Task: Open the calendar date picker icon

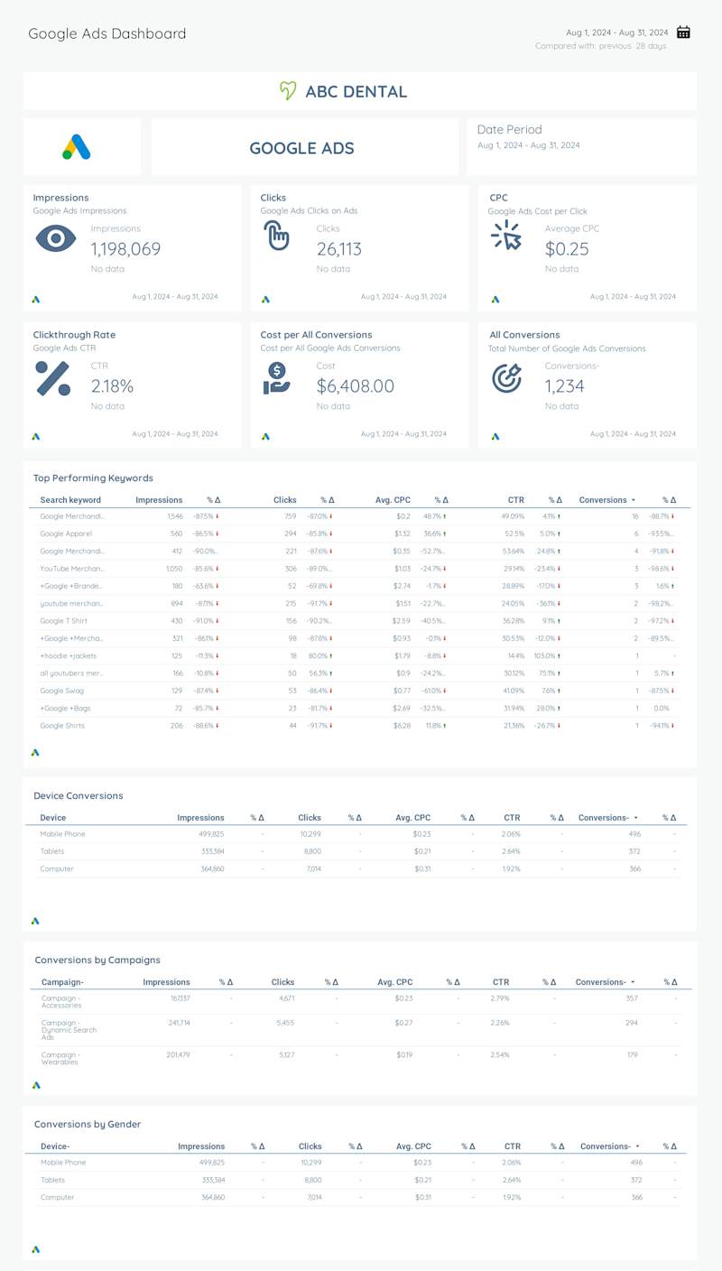Action: click(x=683, y=32)
